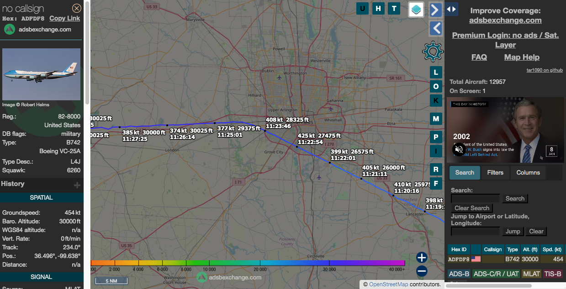Zoom out on the map
566x289 pixels.
pyautogui.click(x=422, y=271)
